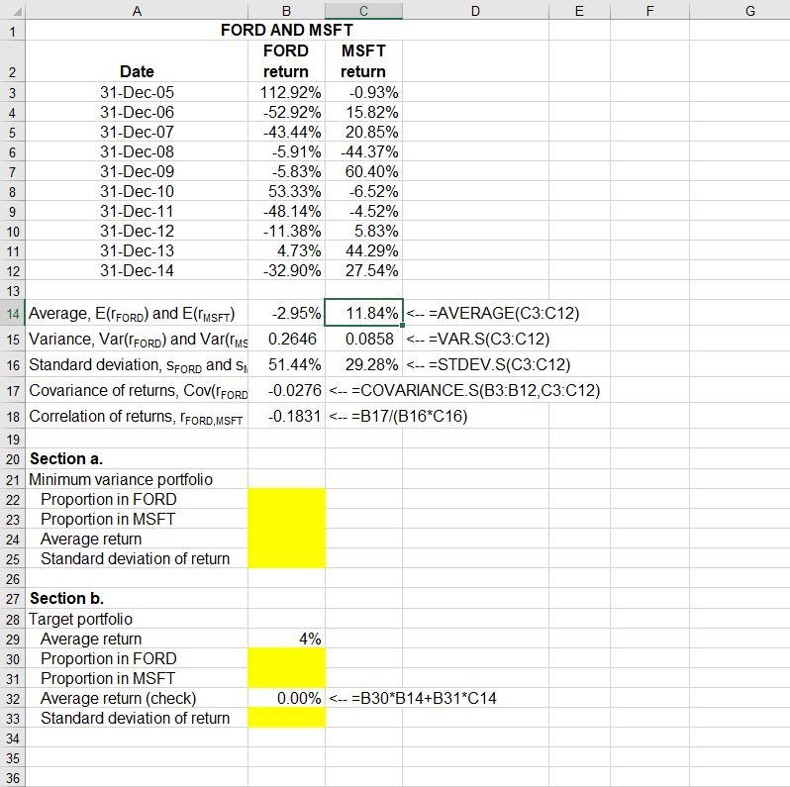Click the 'Target portfolio' label
Screen dimensions: 790x787
coord(80,619)
